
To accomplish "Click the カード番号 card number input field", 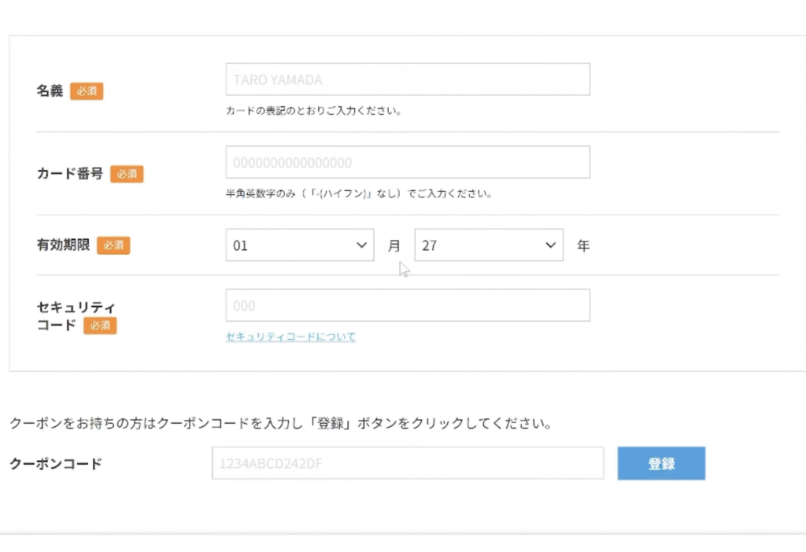I will pyautogui.click(x=408, y=162).
